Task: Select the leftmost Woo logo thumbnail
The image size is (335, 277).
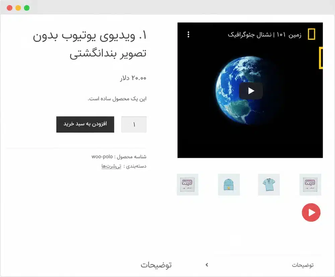Action: (188, 184)
